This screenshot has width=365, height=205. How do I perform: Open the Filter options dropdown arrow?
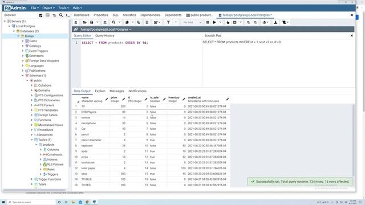pyautogui.click(x=176, y=22)
